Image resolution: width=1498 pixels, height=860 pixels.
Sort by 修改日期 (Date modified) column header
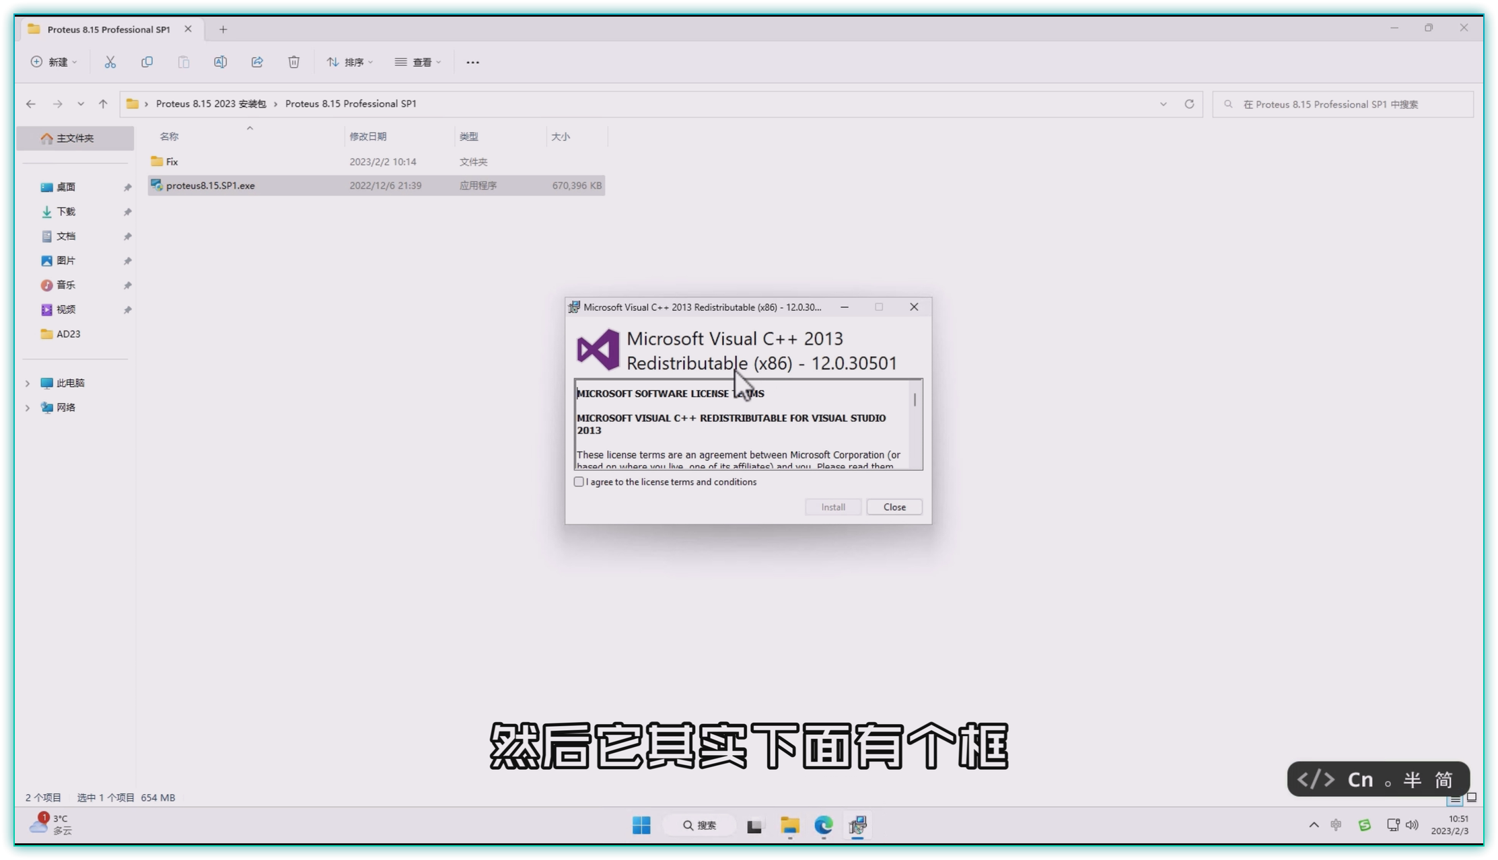[367, 137]
